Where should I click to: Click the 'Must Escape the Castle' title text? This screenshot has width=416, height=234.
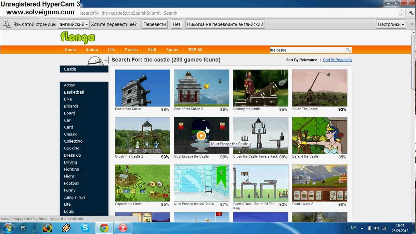[191, 156]
